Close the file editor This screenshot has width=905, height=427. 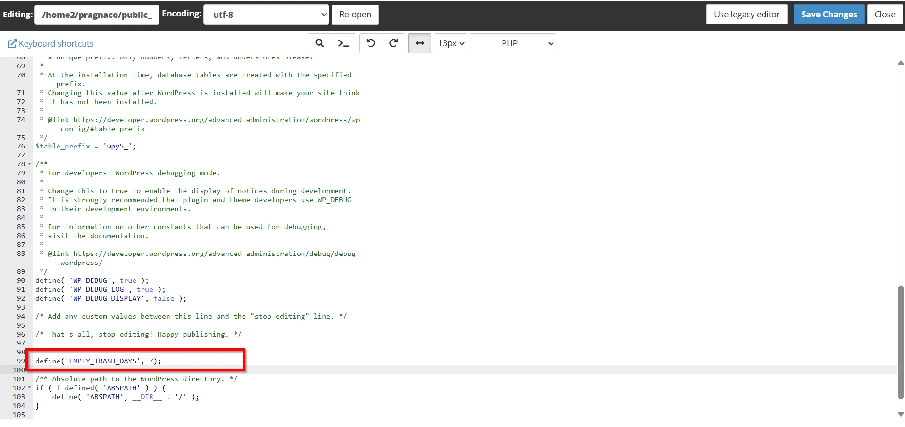point(885,15)
